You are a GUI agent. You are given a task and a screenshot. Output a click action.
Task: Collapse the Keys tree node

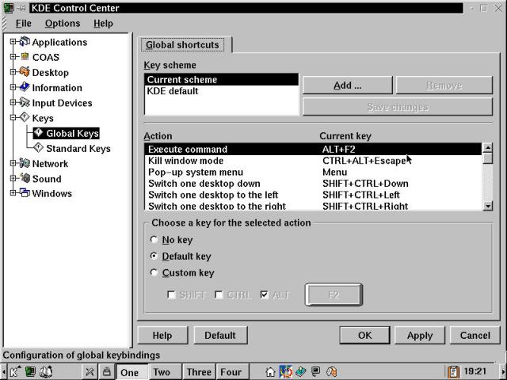13,118
